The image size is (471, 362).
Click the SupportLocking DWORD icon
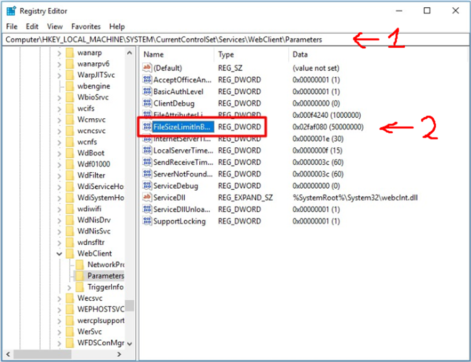click(x=147, y=221)
